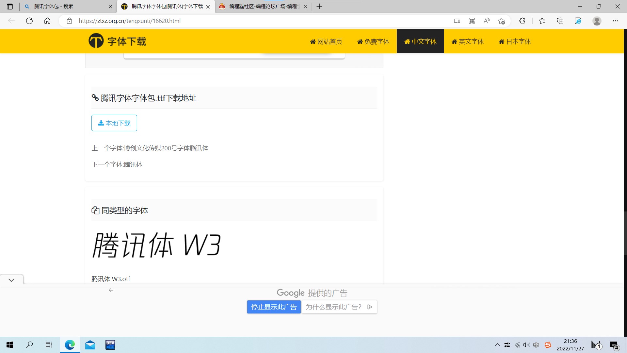Open Sogou input method tray icon

[x=548, y=345]
